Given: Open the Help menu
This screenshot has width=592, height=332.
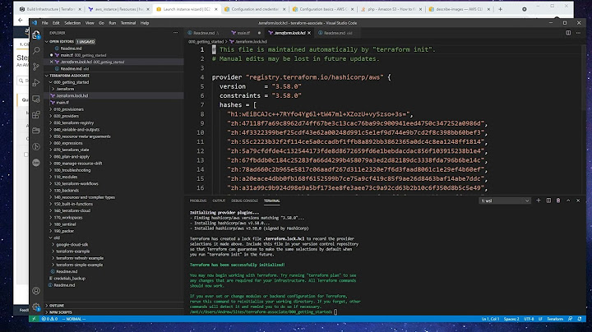Looking at the screenshot, I should (145, 23).
